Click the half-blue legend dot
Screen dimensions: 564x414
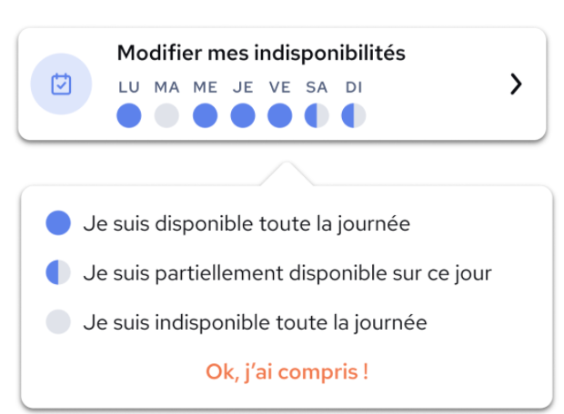click(58, 272)
